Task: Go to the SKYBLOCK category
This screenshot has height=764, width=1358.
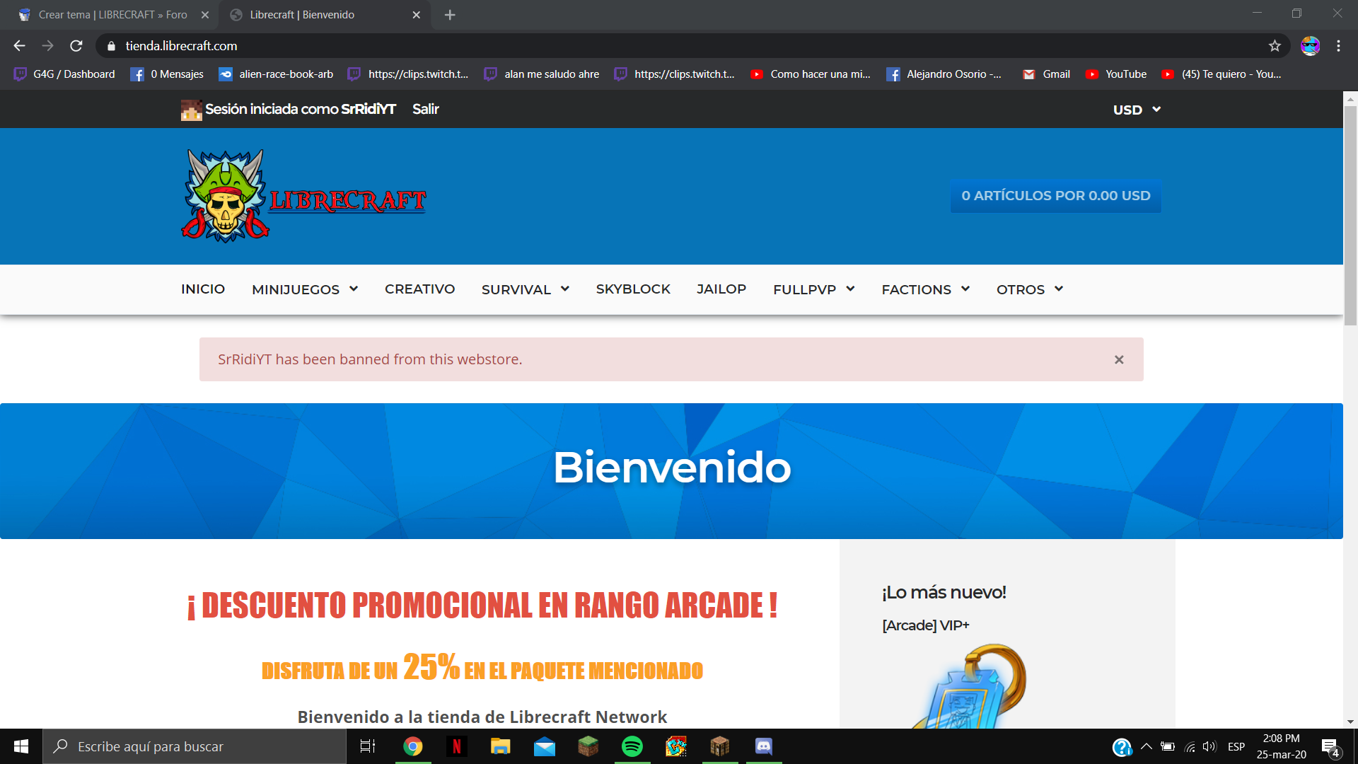Action: [x=632, y=289]
